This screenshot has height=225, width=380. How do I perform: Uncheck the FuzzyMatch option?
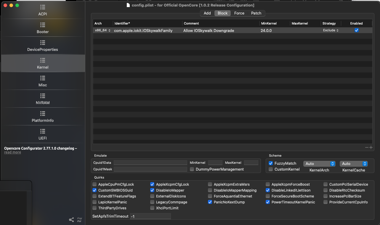tap(271, 163)
